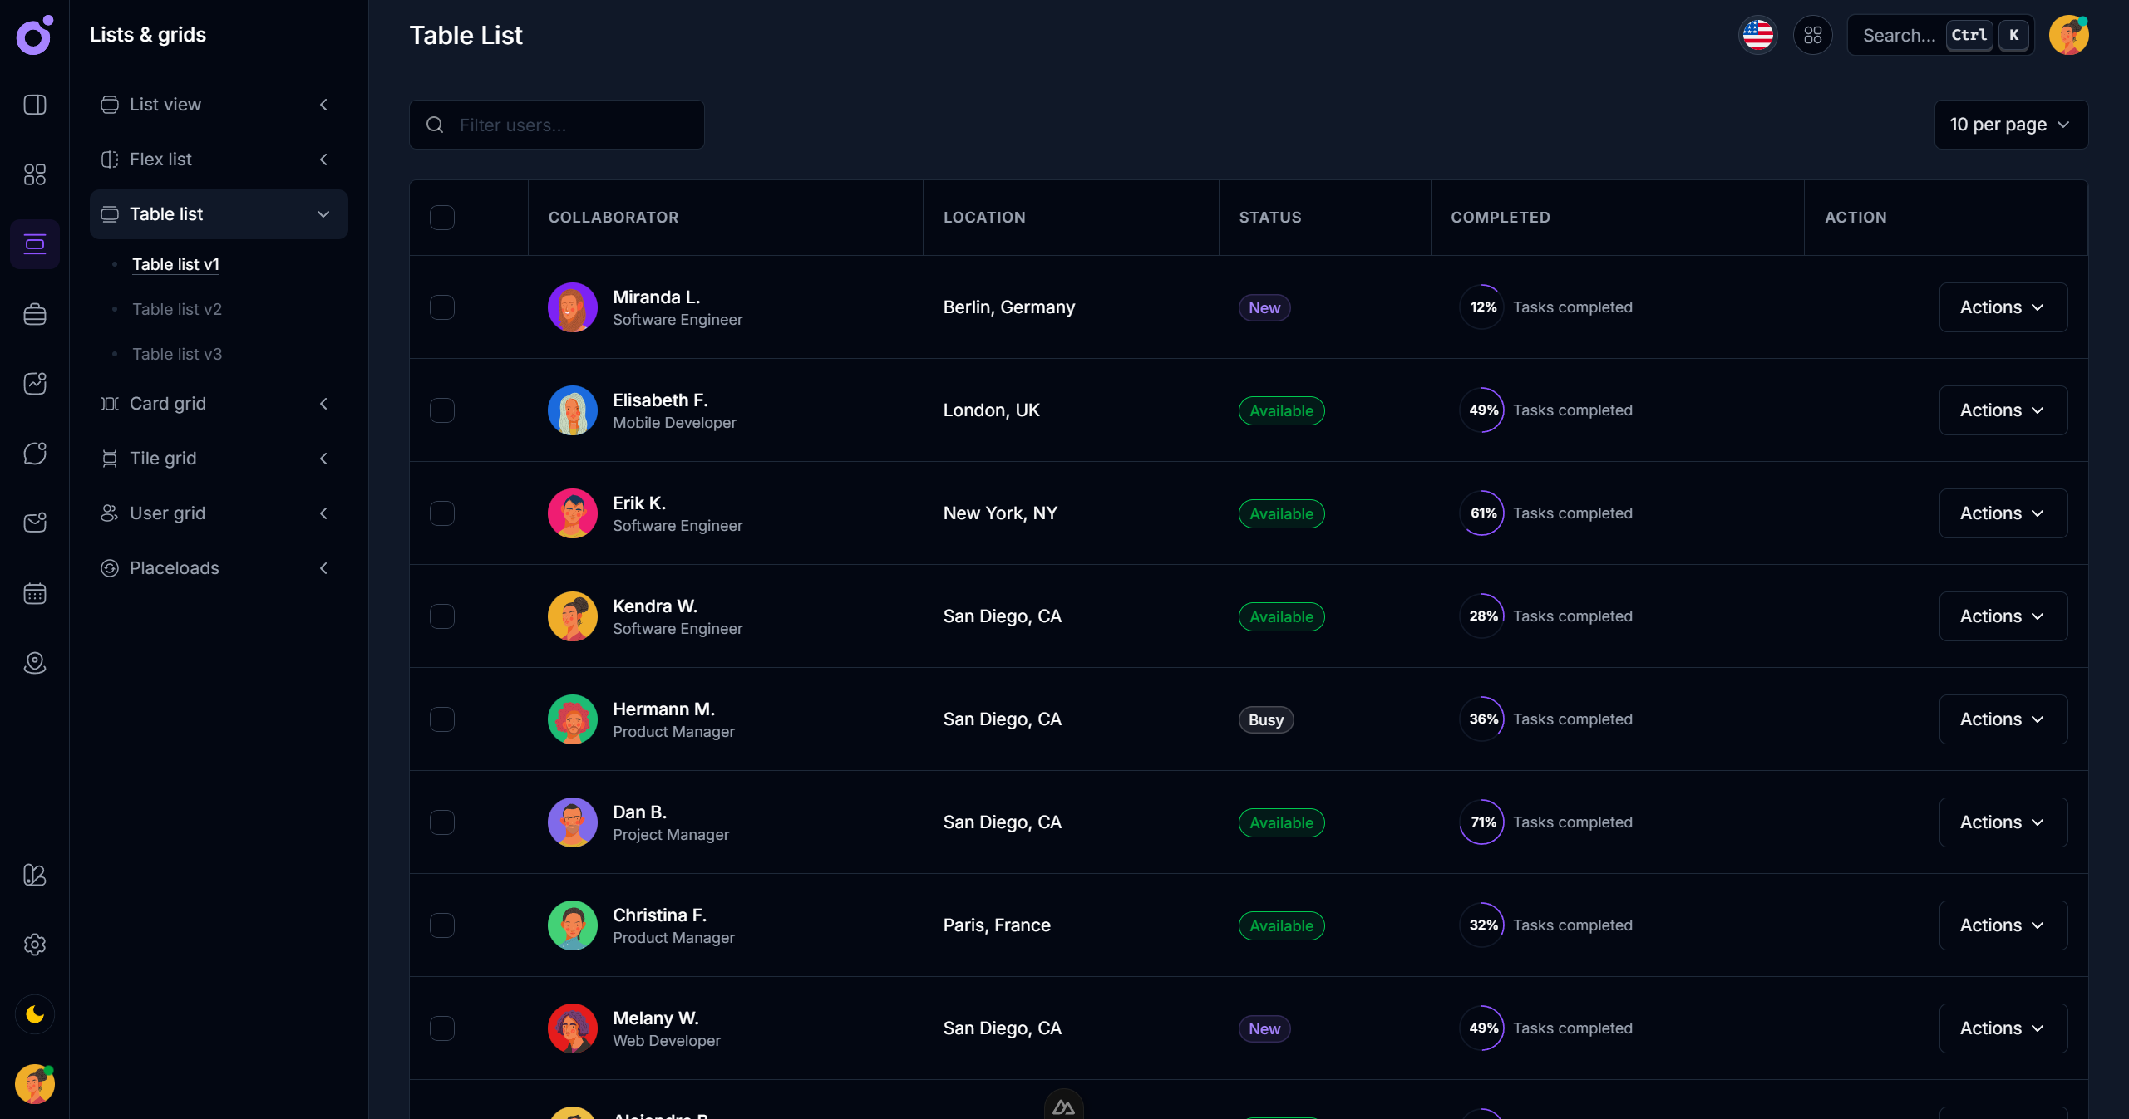Viewport: 2129px width, 1119px height.
Task: Toggle dark mode moon icon
Action: [35, 1014]
